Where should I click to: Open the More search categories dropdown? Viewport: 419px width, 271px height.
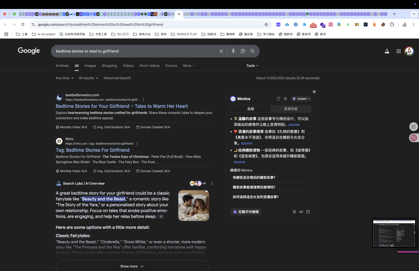tap(189, 66)
